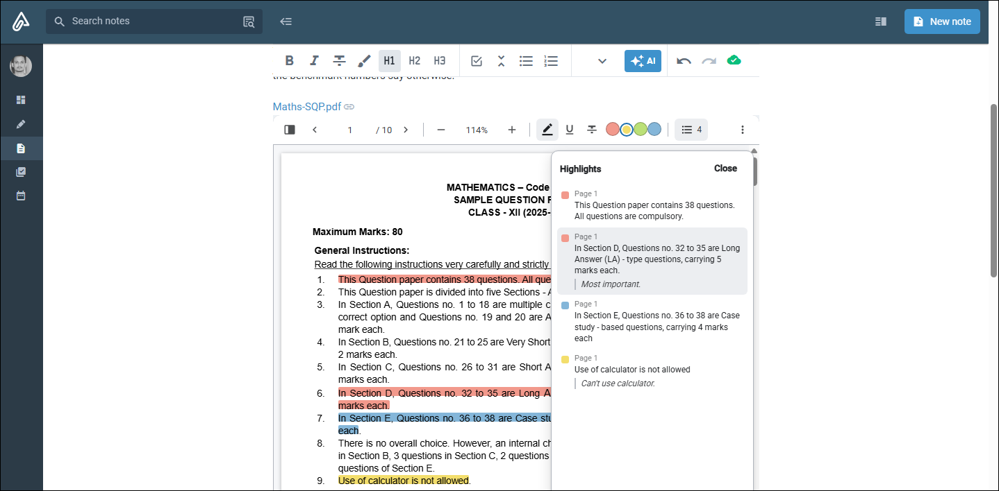Open the AI assistant button
The height and width of the screenshot is (491, 999).
(x=643, y=61)
